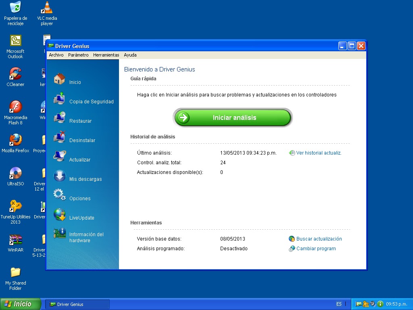
Task: Select Copia de Seguridad backup icon
Action: point(60,98)
